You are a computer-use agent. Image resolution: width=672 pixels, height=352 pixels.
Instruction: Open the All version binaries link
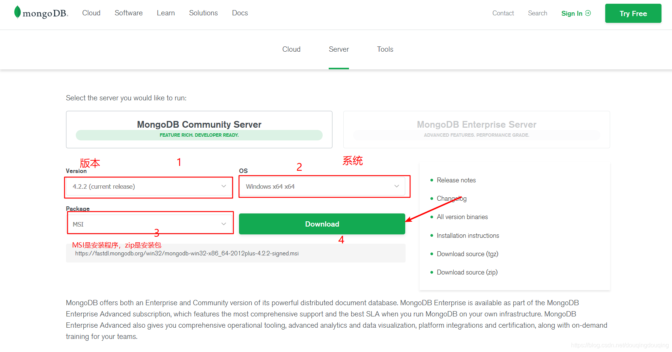click(x=462, y=217)
